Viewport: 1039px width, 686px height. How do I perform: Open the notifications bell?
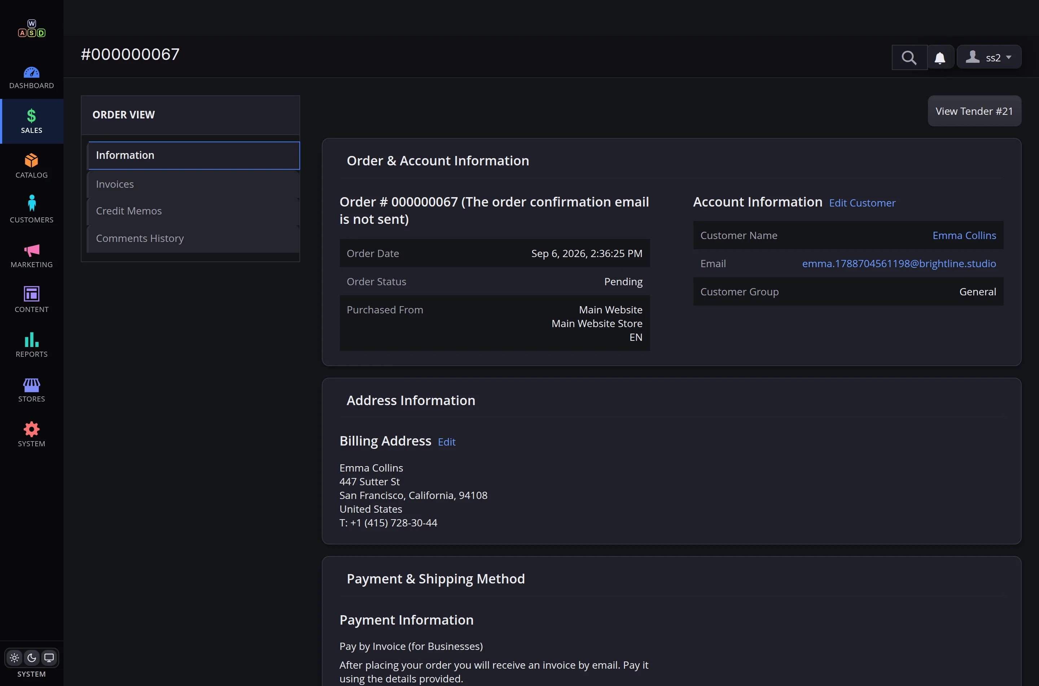click(940, 57)
